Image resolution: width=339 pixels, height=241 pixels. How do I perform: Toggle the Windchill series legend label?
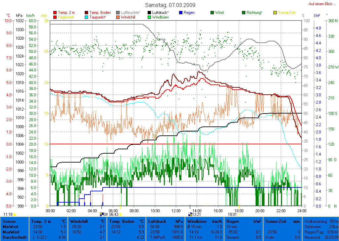[127, 17]
